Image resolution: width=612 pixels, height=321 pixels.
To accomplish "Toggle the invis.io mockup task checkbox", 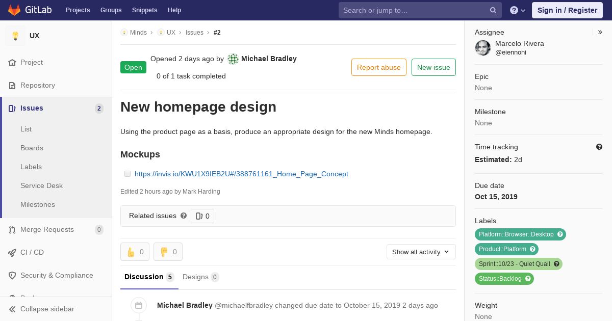I will click(127, 174).
